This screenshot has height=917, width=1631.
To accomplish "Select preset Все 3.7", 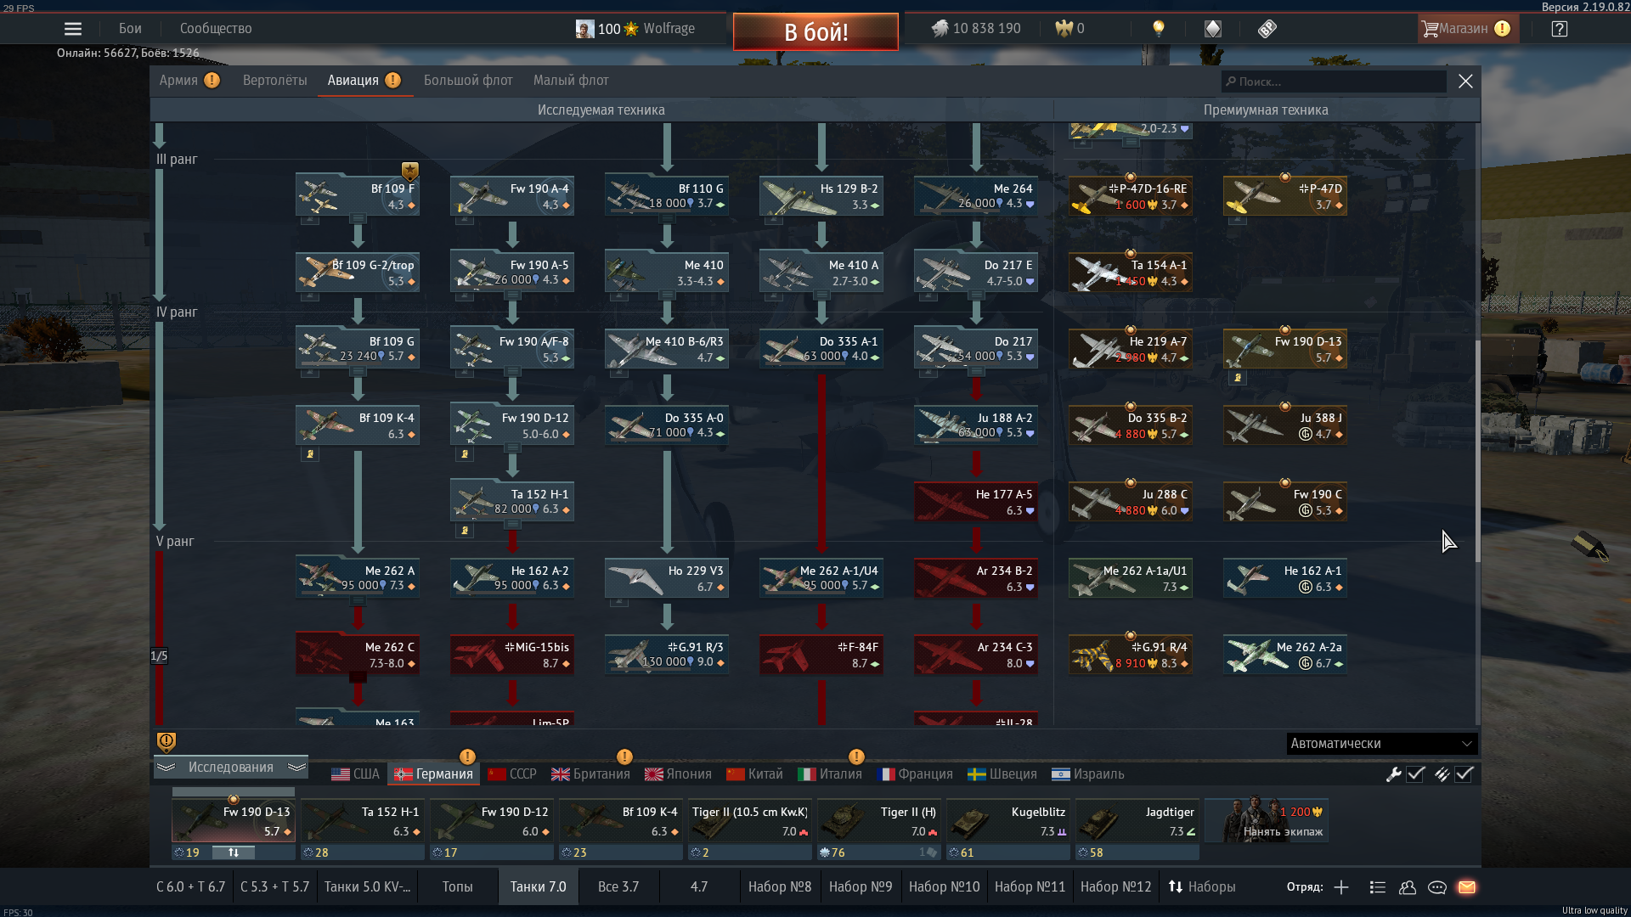I will [x=618, y=887].
